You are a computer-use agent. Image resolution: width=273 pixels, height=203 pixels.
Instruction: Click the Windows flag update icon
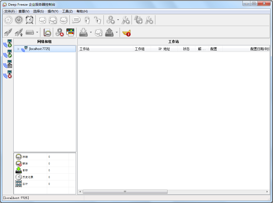(138, 20)
